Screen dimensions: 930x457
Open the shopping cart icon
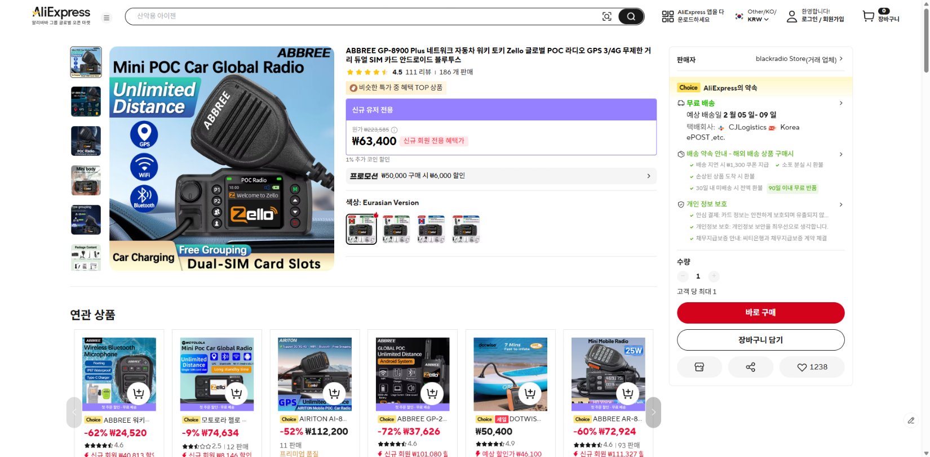[869, 16]
